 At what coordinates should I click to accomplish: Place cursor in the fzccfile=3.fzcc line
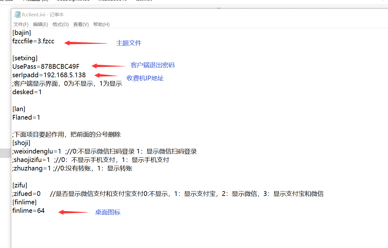coord(33,41)
